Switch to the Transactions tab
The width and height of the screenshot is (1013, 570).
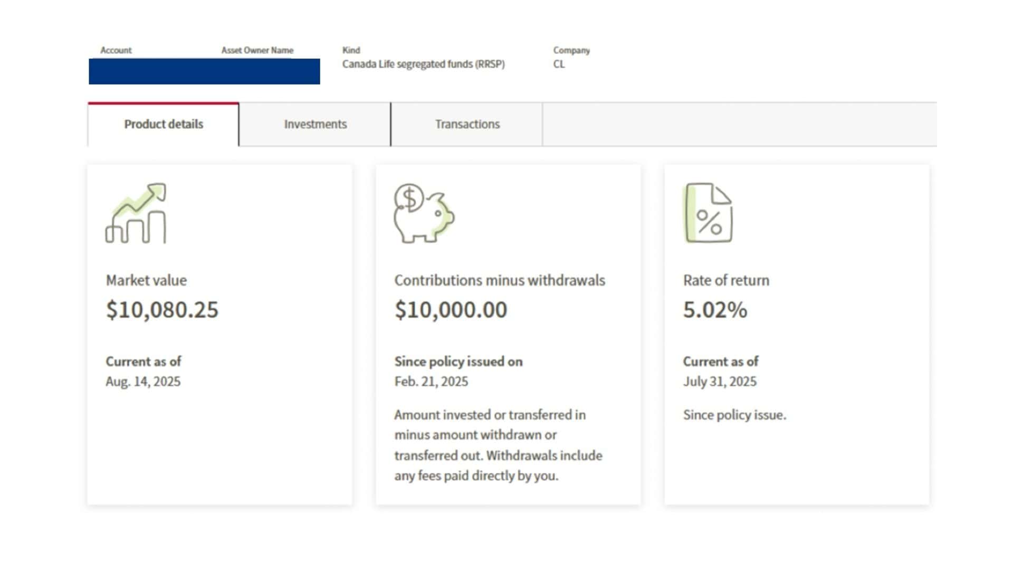tap(467, 125)
